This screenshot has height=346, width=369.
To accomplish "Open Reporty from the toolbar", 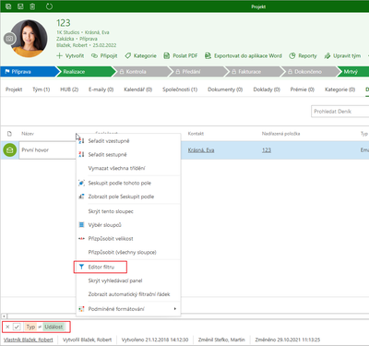I will click(x=303, y=55).
